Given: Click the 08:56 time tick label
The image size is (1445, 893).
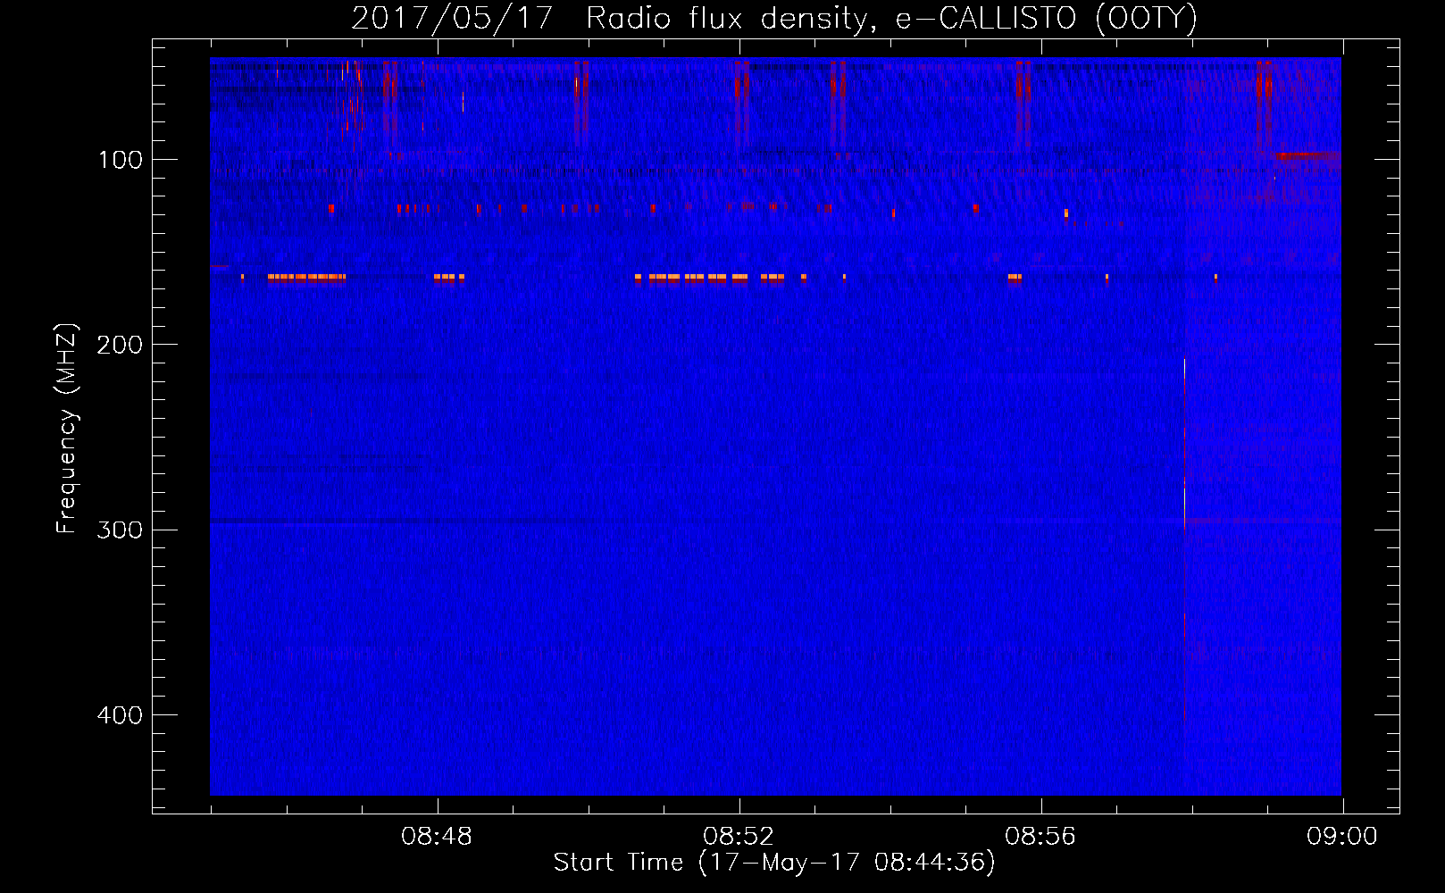Looking at the screenshot, I should click(1040, 837).
